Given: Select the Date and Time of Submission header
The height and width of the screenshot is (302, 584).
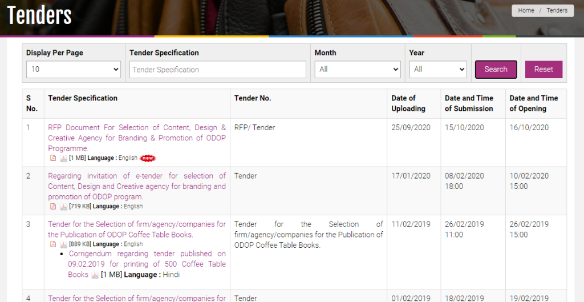Looking at the screenshot, I should pos(469,103).
